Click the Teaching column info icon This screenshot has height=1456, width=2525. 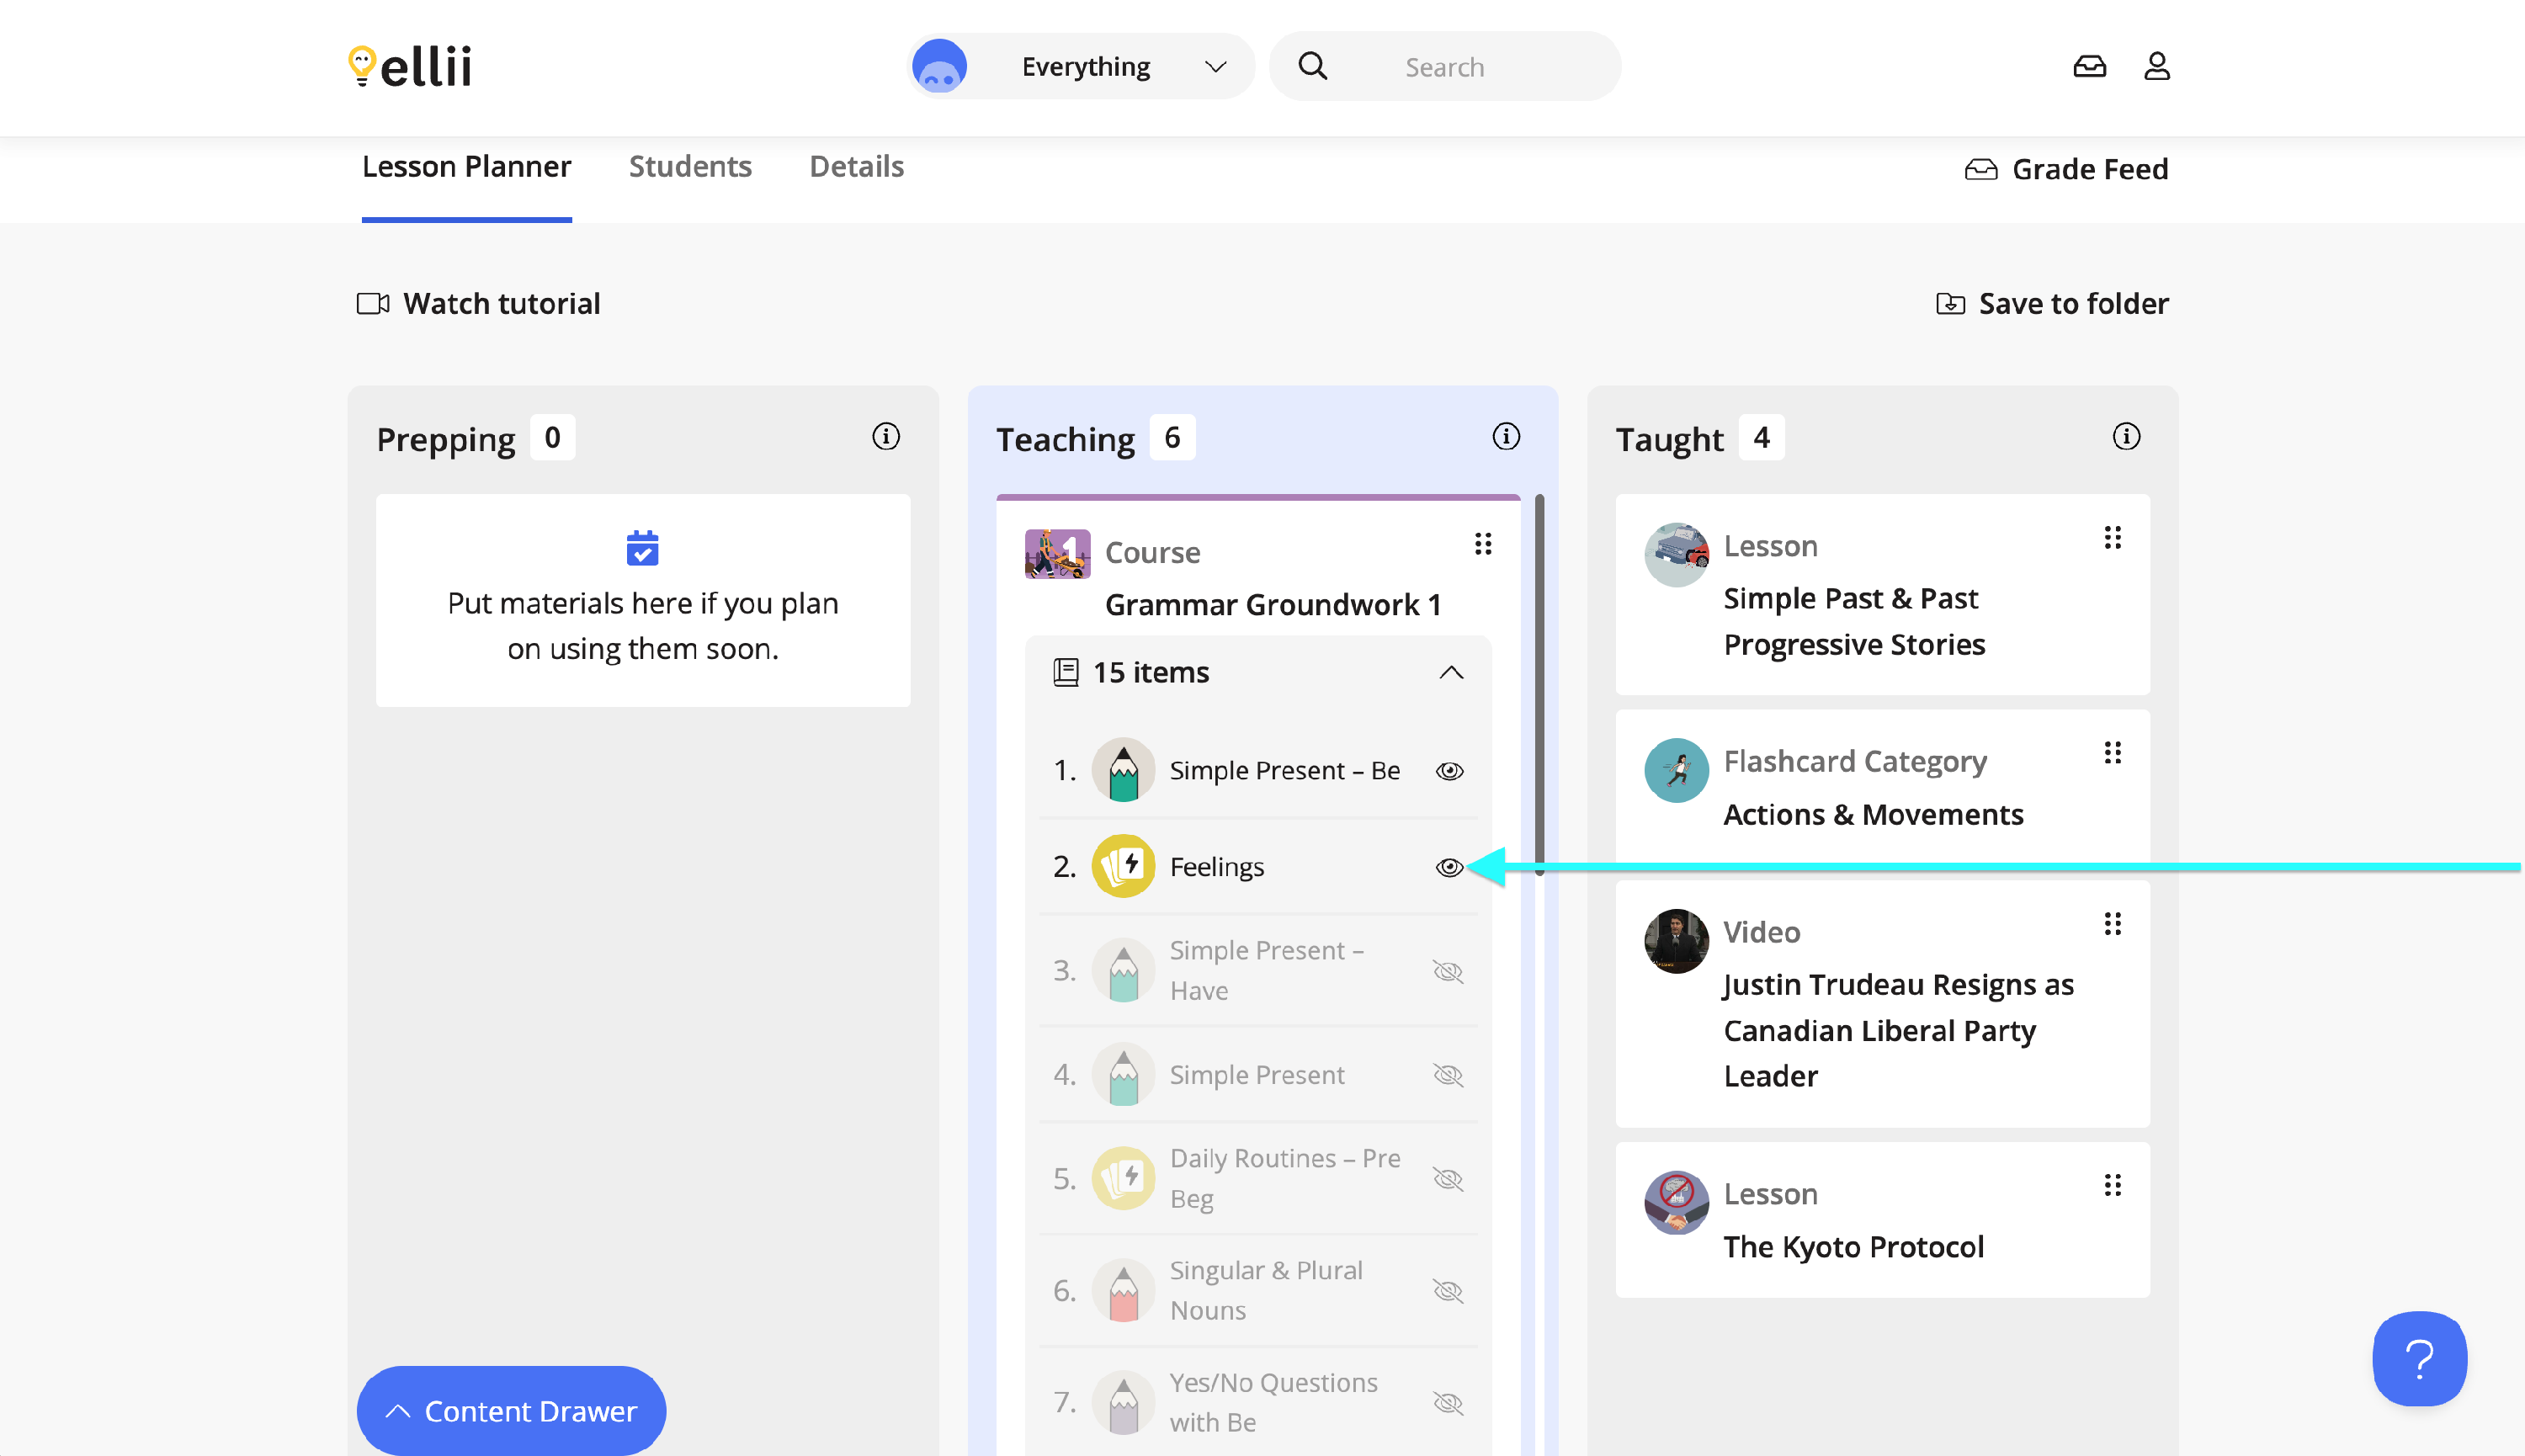[x=1505, y=437]
